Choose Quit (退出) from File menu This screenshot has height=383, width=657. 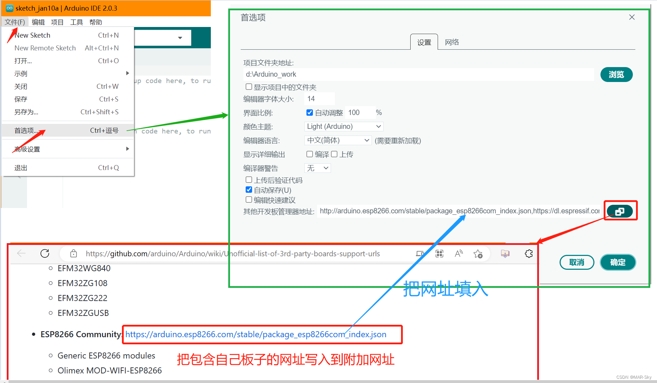pos(68,168)
